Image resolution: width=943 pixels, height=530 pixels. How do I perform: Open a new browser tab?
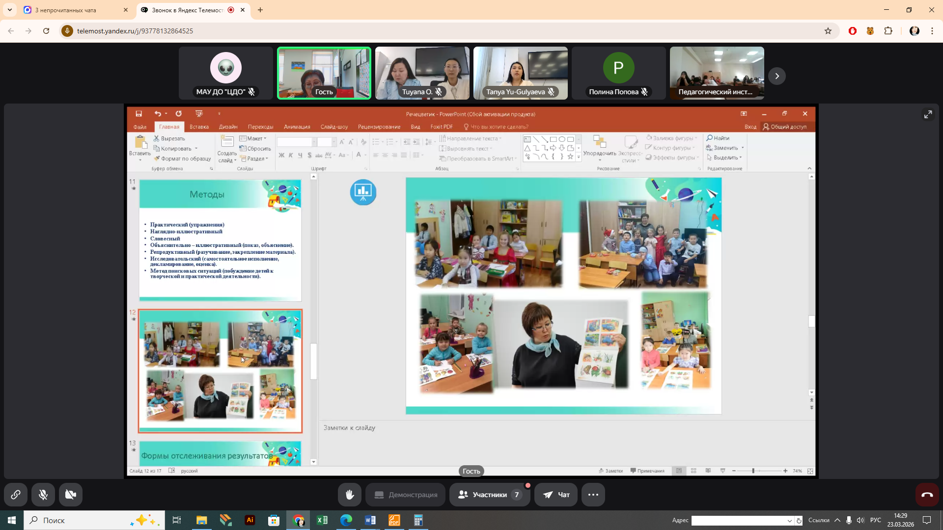coord(260,10)
